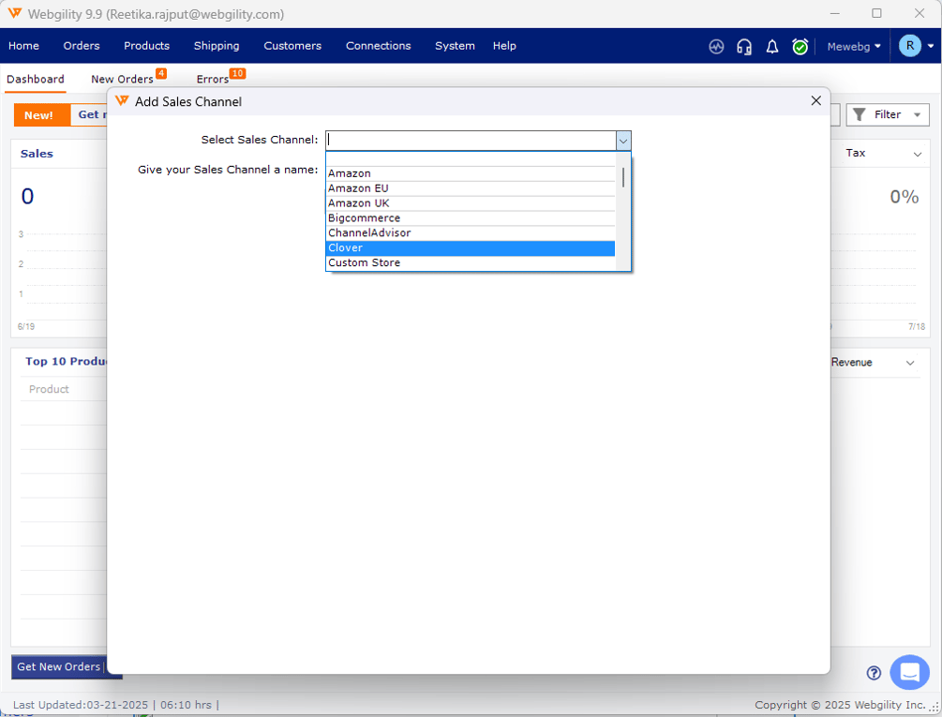Click the orange New! badge button
The image size is (942, 717).
[x=42, y=114]
